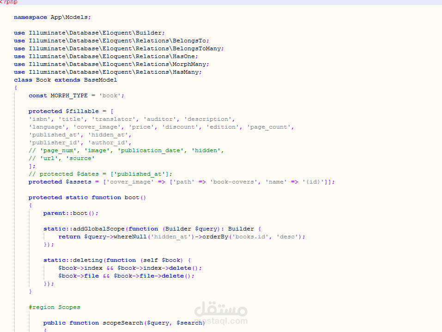Click the MORPH_TYPE constant name

pyautogui.click(x=69, y=95)
